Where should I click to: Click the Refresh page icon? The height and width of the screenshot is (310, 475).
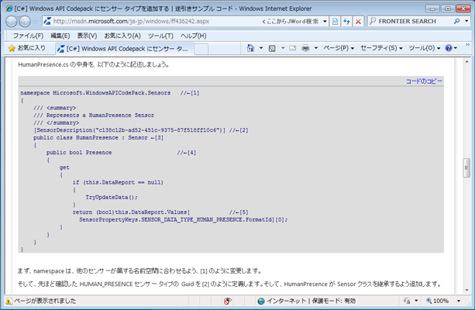point(346,21)
